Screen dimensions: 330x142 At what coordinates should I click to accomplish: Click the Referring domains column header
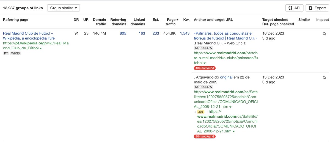118,22
